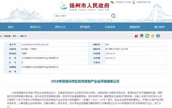Click the 体裁分类 label cell
The height and width of the screenshot is (108, 172).
coord(97,44)
